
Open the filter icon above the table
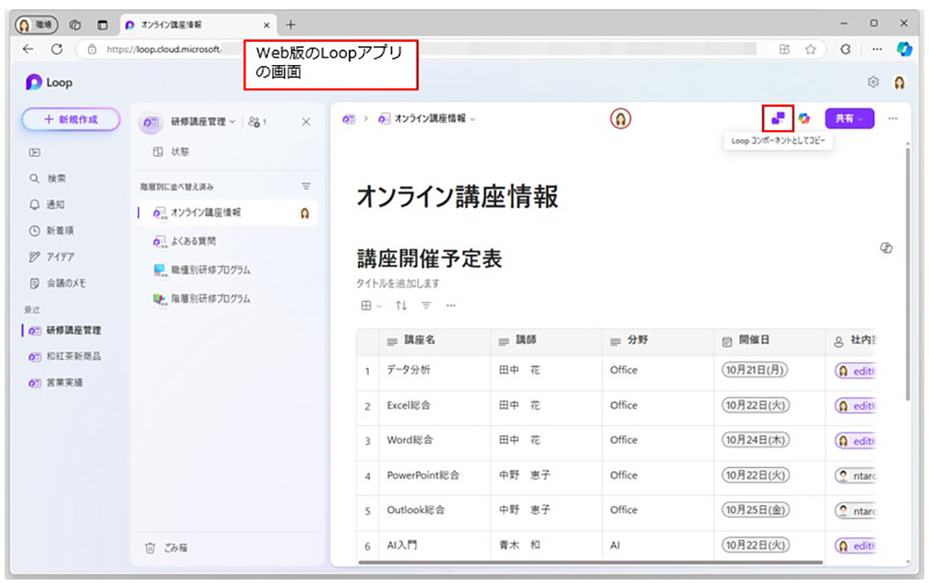[426, 306]
